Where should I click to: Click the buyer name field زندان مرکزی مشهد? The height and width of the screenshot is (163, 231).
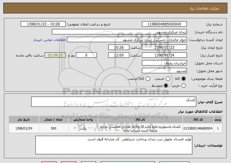click(x=119, y=32)
